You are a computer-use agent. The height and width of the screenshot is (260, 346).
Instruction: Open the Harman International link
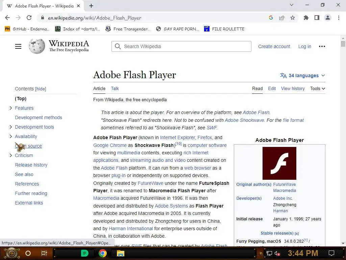[131, 229]
